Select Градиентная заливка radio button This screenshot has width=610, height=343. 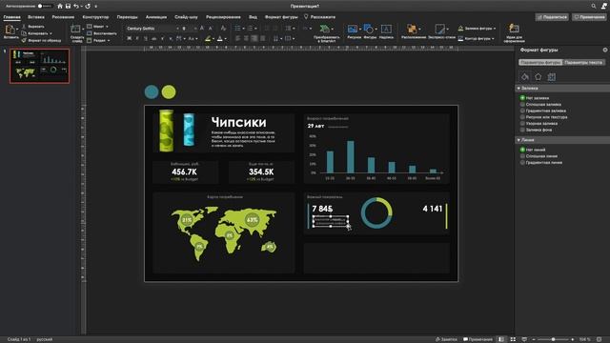pyautogui.click(x=522, y=111)
